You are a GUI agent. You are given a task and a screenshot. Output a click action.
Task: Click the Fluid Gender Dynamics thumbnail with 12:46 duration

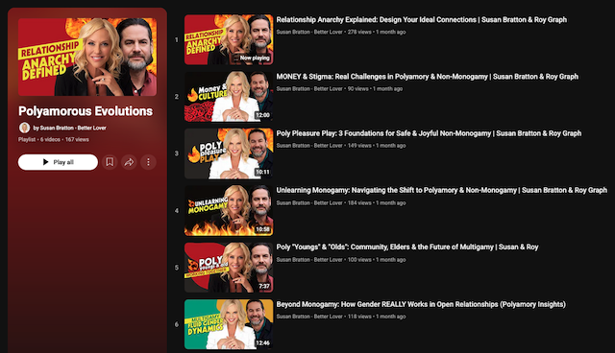229,324
